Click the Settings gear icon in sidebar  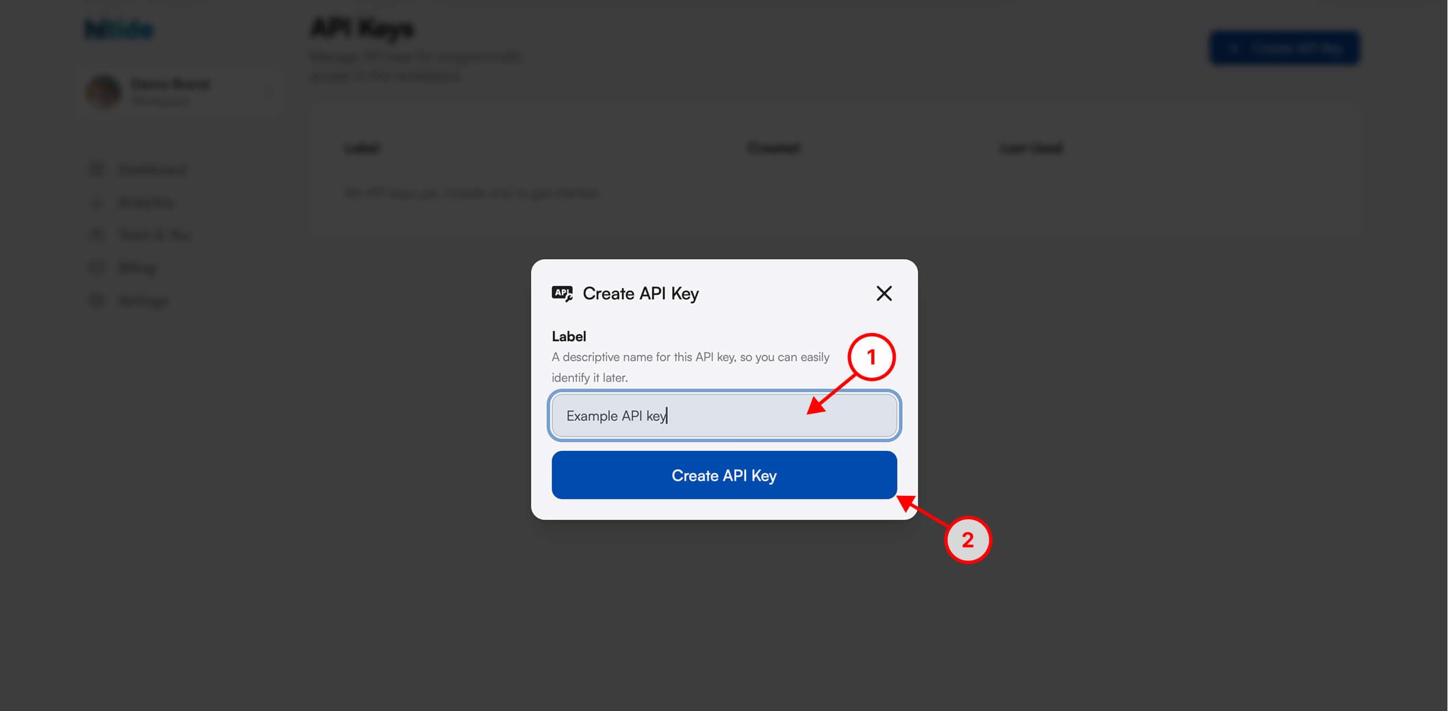click(97, 300)
